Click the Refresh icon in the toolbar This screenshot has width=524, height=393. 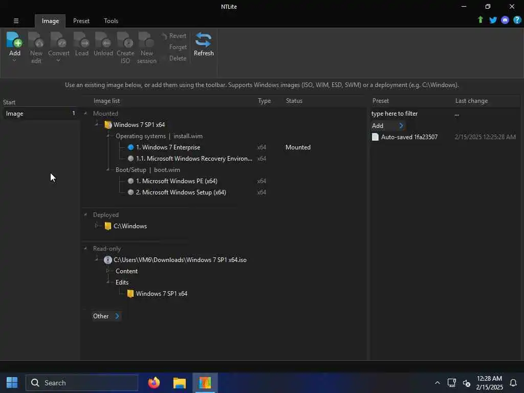[x=204, y=40]
